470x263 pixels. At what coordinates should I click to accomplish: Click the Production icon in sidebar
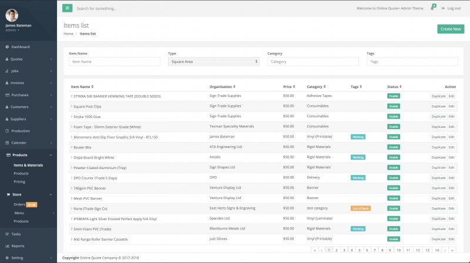7,131
